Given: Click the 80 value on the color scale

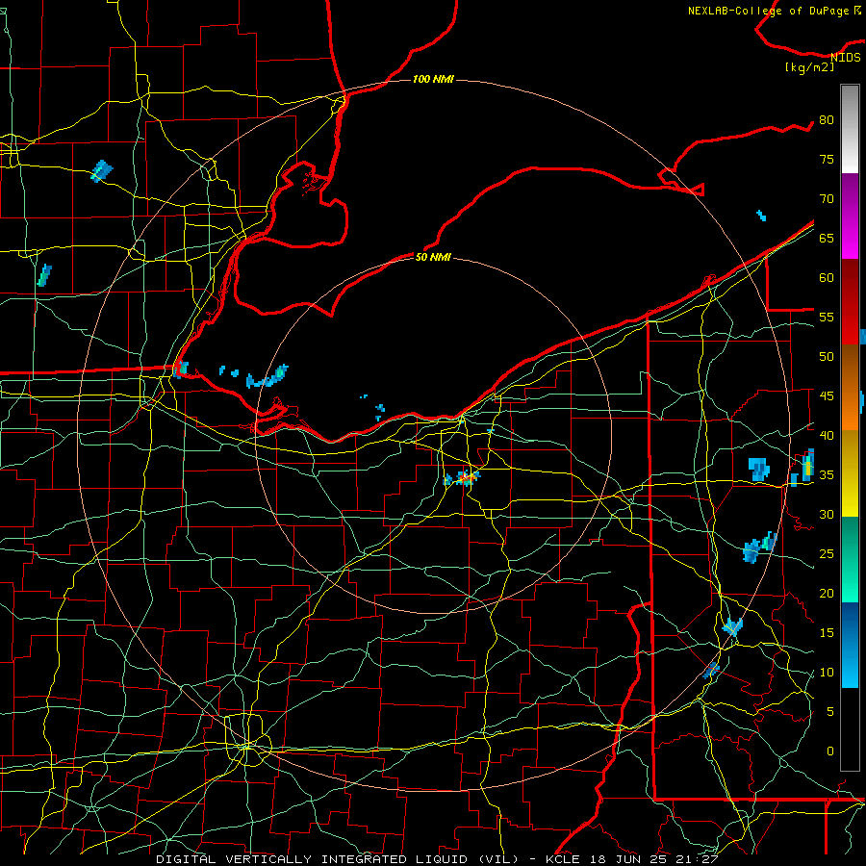Looking at the screenshot, I should [827, 120].
